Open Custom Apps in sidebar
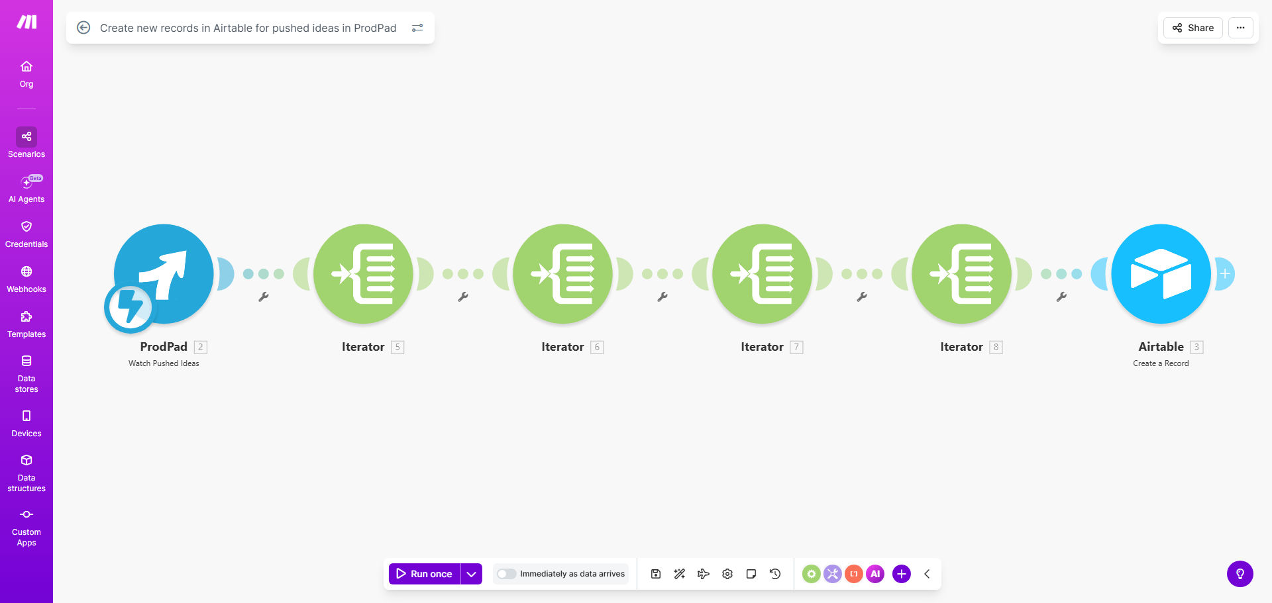Screen dimensions: 1272x603 point(26,528)
